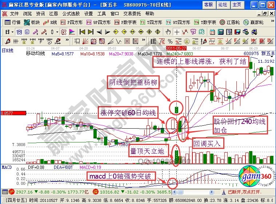Click the 日K线 chart label
The height and width of the screenshot is (204, 276).
(x=7, y=50)
